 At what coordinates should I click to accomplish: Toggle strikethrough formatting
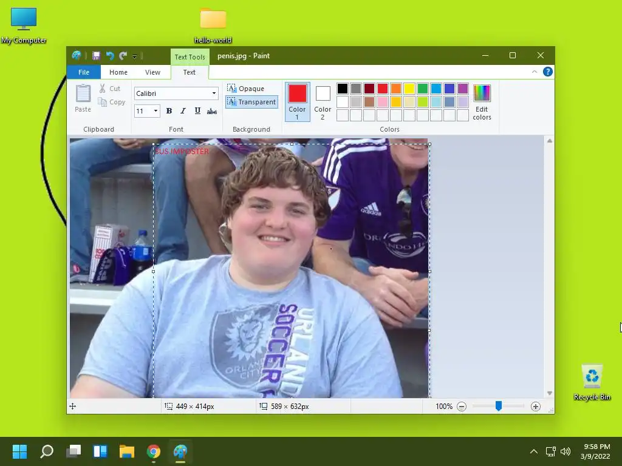click(212, 111)
